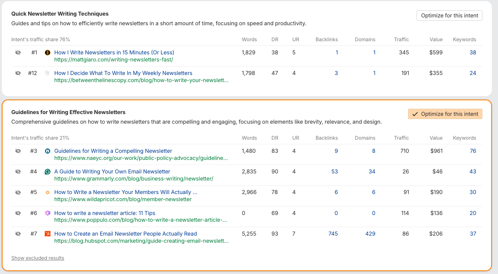Hide the NAEYC #3 result

click(x=18, y=151)
